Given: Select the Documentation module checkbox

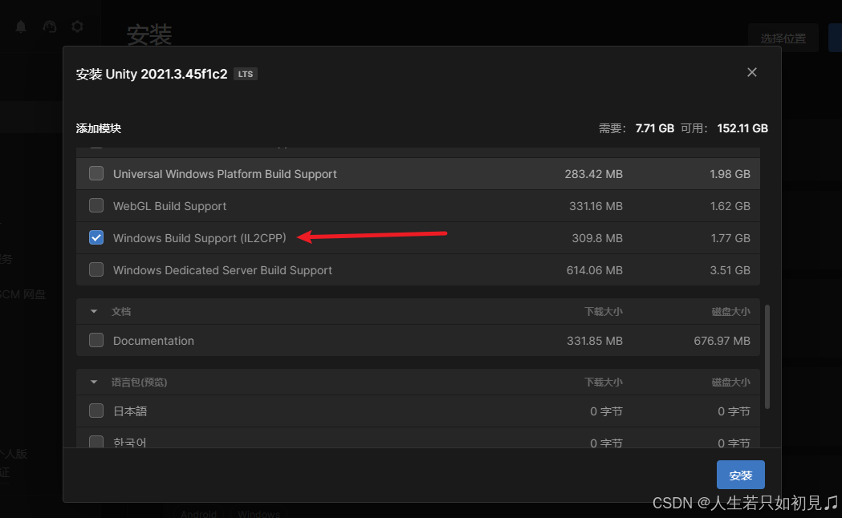Looking at the screenshot, I should click(x=96, y=340).
